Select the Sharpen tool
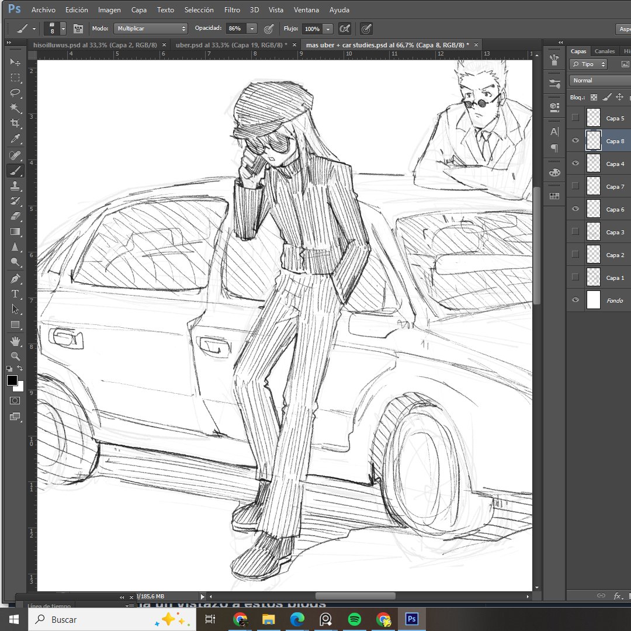Viewport: 631px width, 631px height. [x=15, y=247]
